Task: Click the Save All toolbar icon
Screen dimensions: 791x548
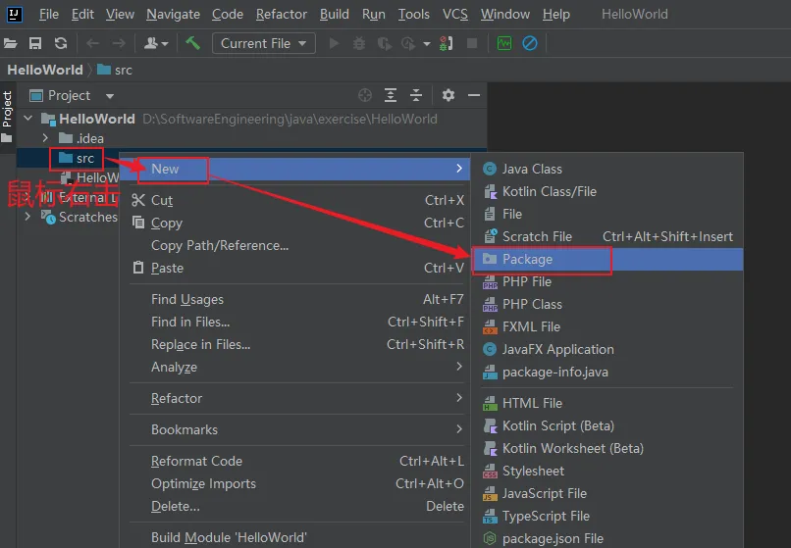Action: (35, 43)
